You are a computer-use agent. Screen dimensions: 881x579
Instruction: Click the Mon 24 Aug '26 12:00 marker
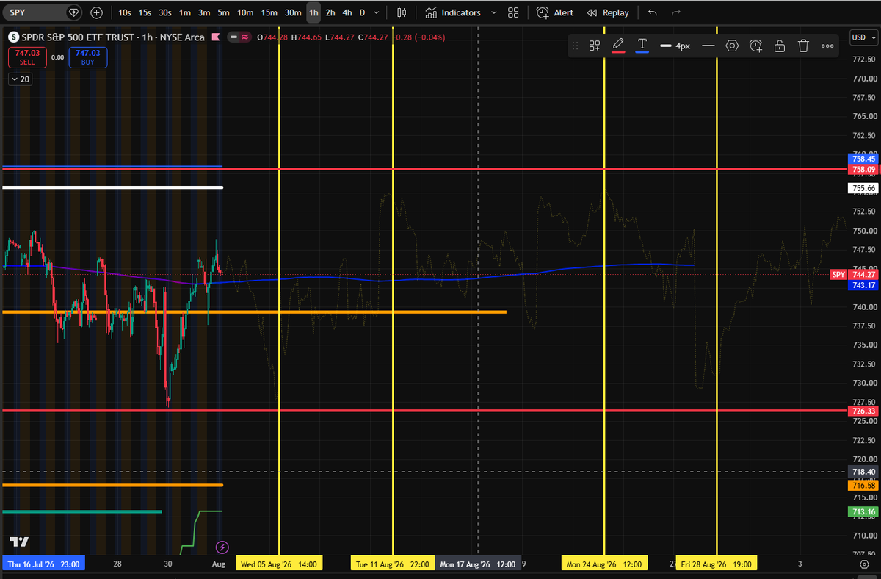coord(604,564)
